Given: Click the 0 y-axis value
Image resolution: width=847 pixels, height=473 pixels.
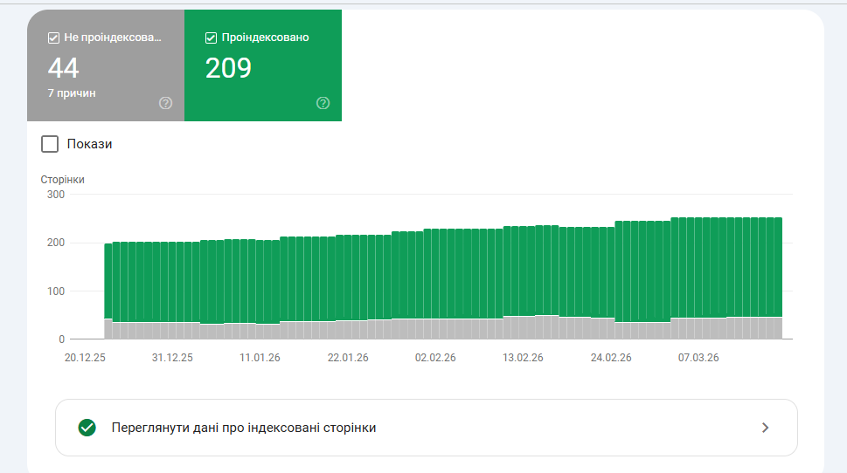Looking at the screenshot, I should coord(61,339).
